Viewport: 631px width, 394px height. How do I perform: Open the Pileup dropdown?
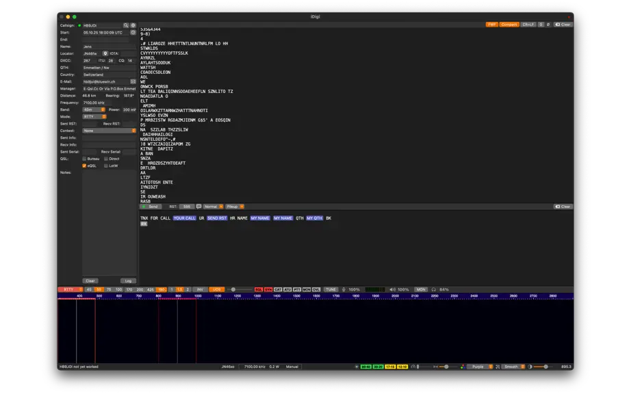[235, 207]
